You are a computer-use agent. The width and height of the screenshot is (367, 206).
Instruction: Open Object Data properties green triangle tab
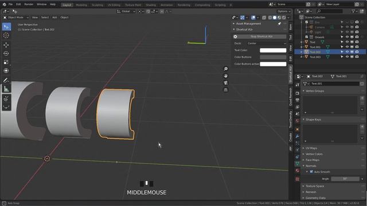click(297, 164)
